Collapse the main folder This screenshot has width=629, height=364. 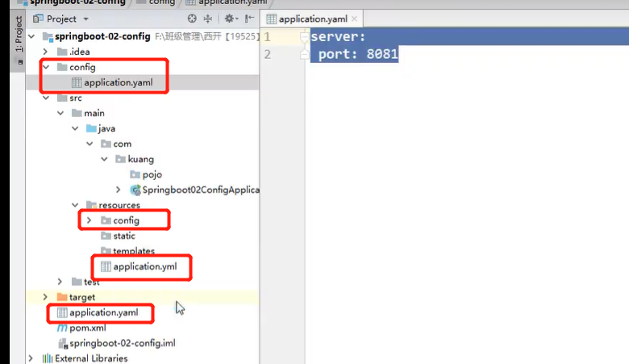[60, 113]
